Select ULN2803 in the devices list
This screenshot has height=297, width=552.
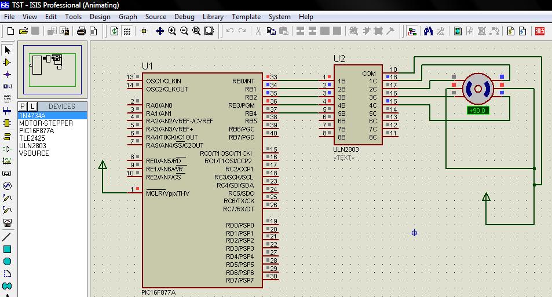click(x=53, y=146)
